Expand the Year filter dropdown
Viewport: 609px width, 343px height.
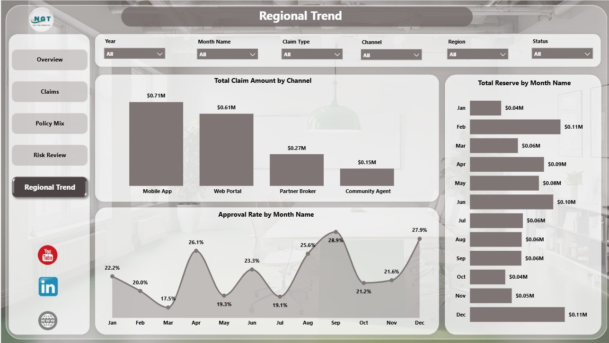tap(135, 54)
